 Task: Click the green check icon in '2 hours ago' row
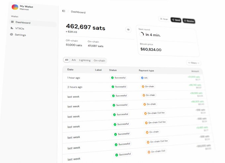point(113,87)
